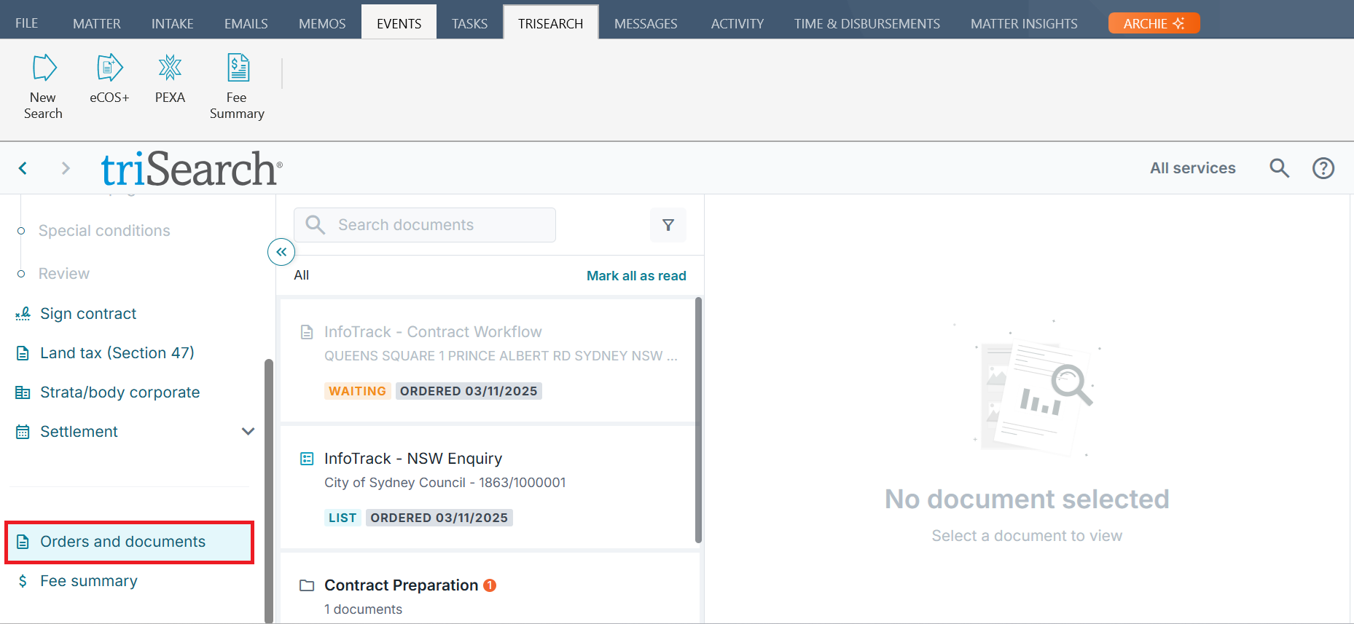The width and height of the screenshot is (1354, 624).
Task: Switch to the MESSAGES tab
Action: tap(646, 23)
